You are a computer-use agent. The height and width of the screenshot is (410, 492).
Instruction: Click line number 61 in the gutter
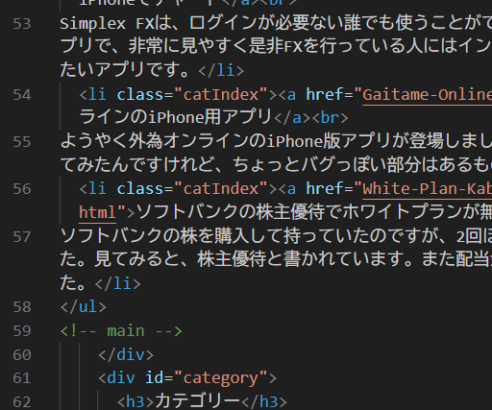pyautogui.click(x=22, y=378)
